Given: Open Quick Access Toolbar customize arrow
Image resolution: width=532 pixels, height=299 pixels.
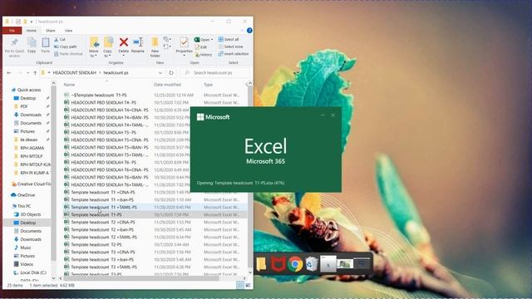Looking at the screenshot, I should (x=32, y=22).
